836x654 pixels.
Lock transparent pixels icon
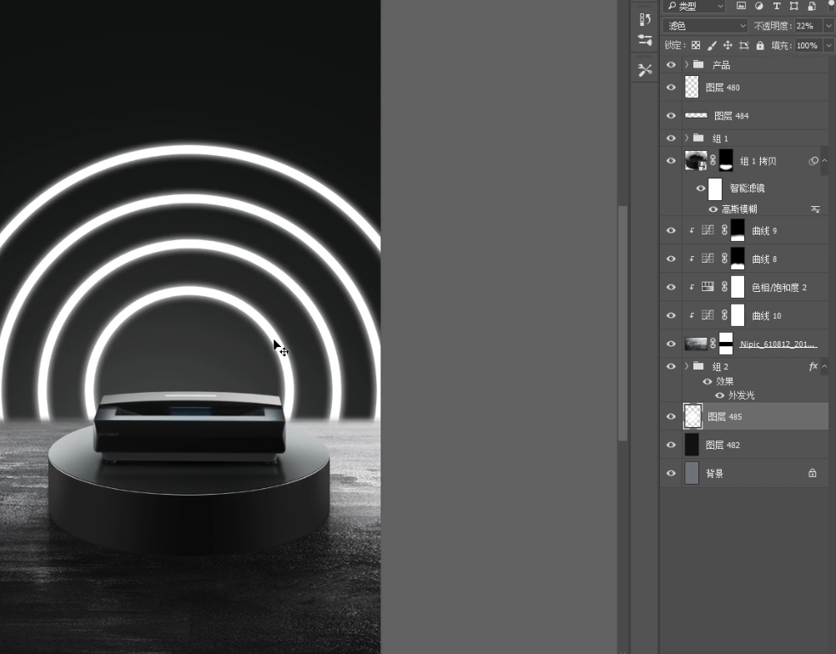pos(696,45)
